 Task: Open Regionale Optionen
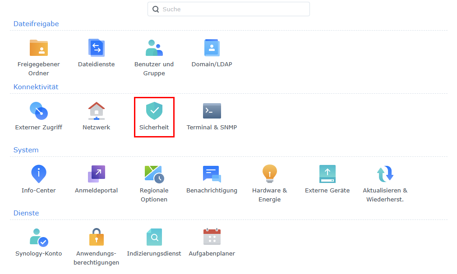click(154, 174)
